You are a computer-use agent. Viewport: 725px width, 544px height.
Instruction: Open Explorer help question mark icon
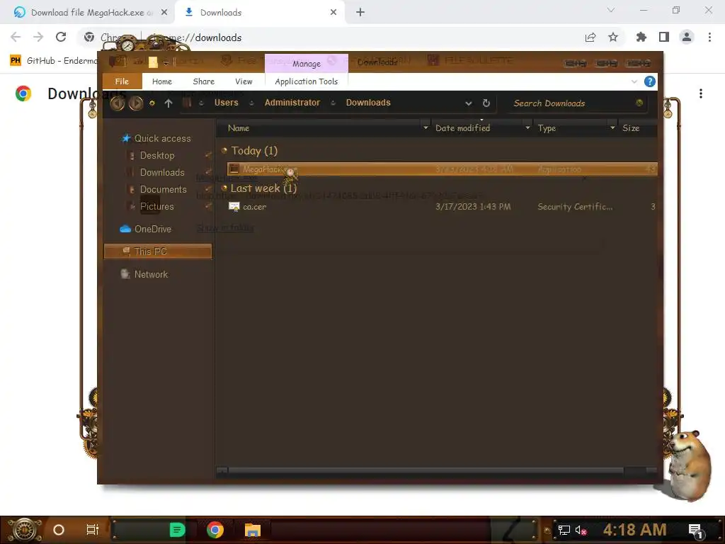tap(649, 81)
